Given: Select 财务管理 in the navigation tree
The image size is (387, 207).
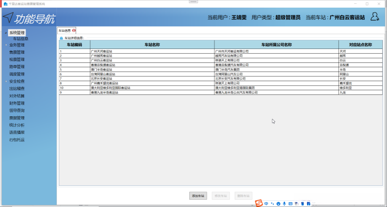Looking at the screenshot, I should 17,103.
